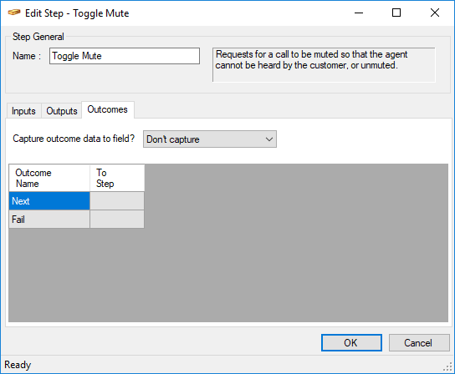Viewport: 455px width, 374px height.
Task: Confirm changes with the OK button
Action: pos(351,343)
